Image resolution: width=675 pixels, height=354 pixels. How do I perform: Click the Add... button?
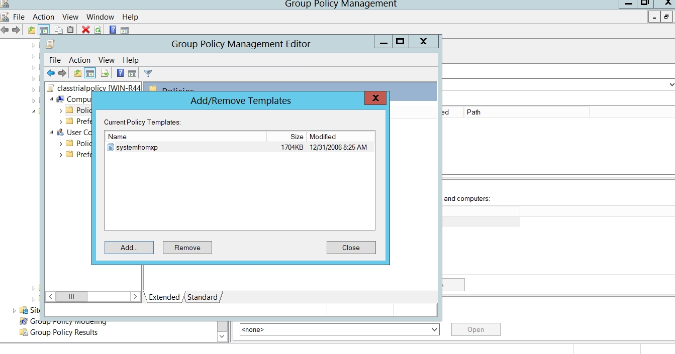click(129, 248)
